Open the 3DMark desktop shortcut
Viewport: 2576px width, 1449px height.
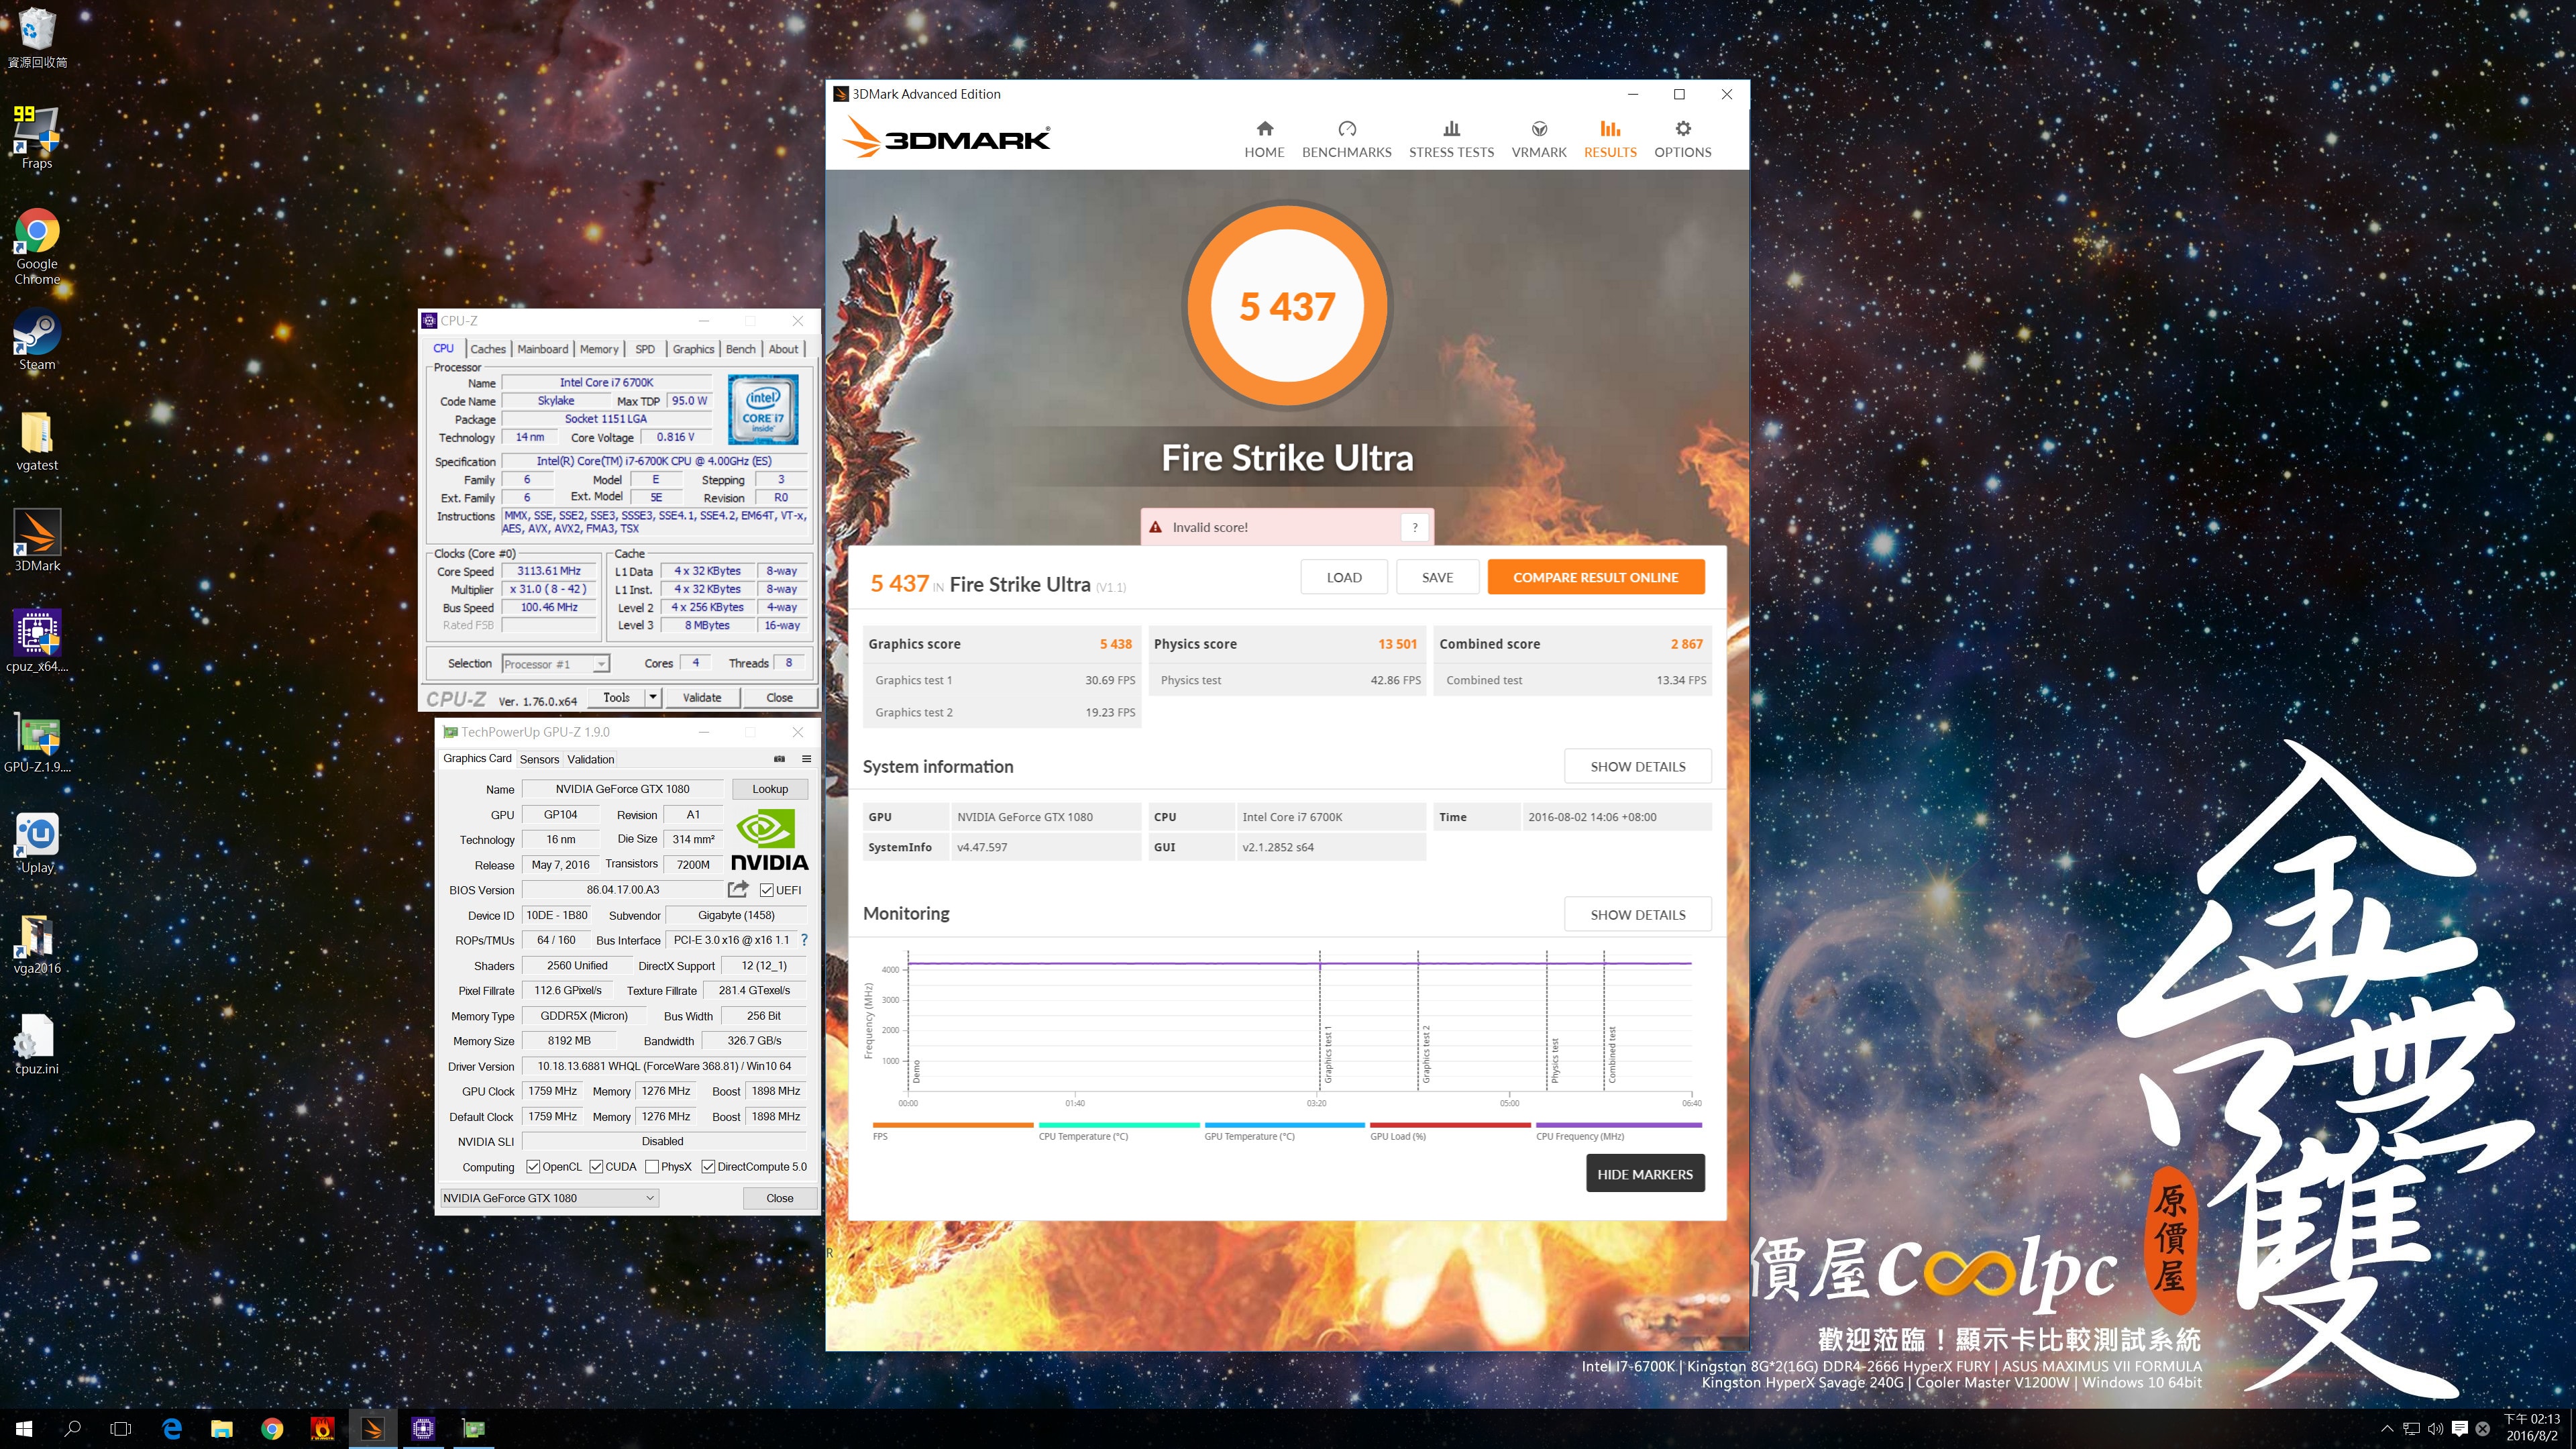click(37, 541)
